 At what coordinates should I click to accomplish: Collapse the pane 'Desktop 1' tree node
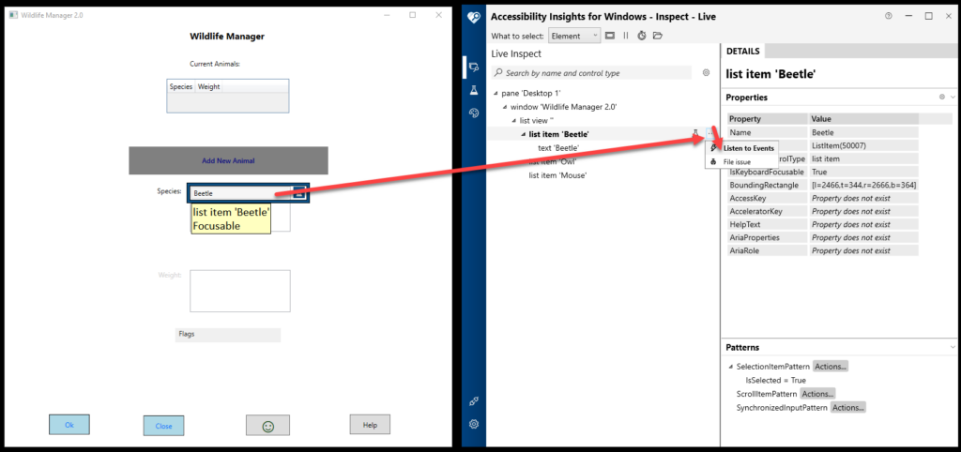click(x=496, y=94)
